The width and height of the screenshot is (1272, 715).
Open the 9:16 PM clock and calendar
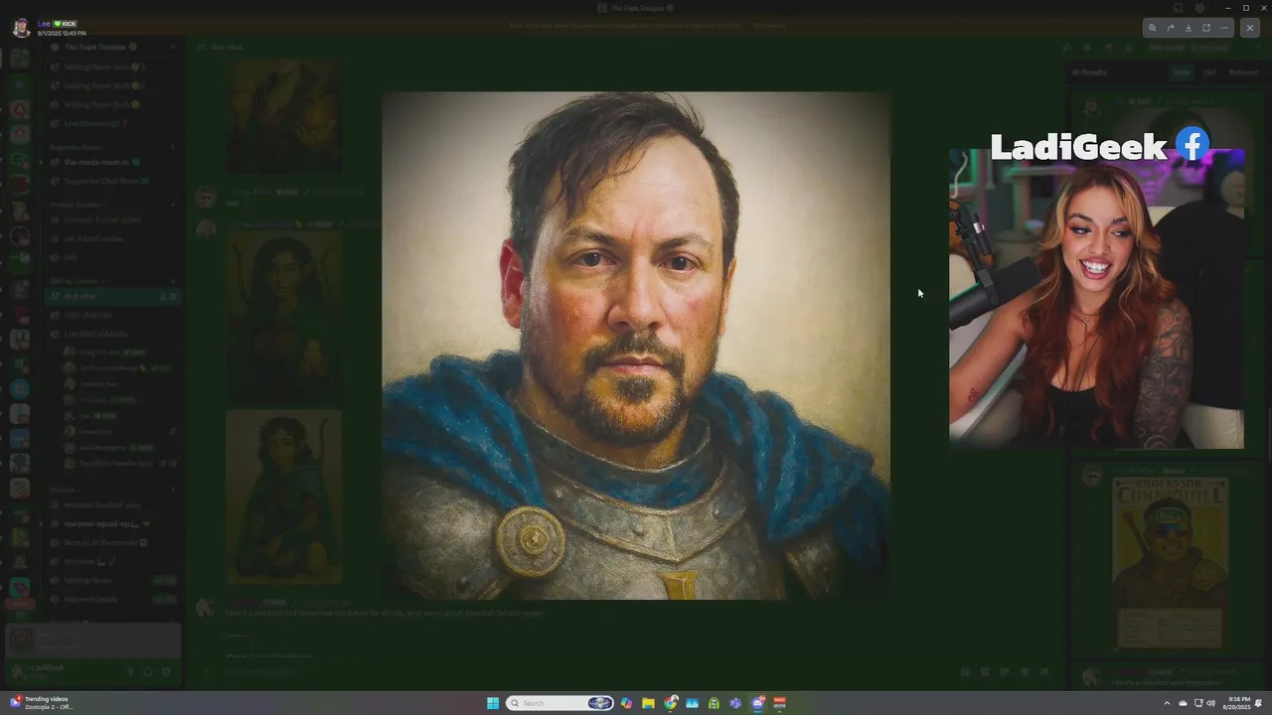[x=1236, y=703]
